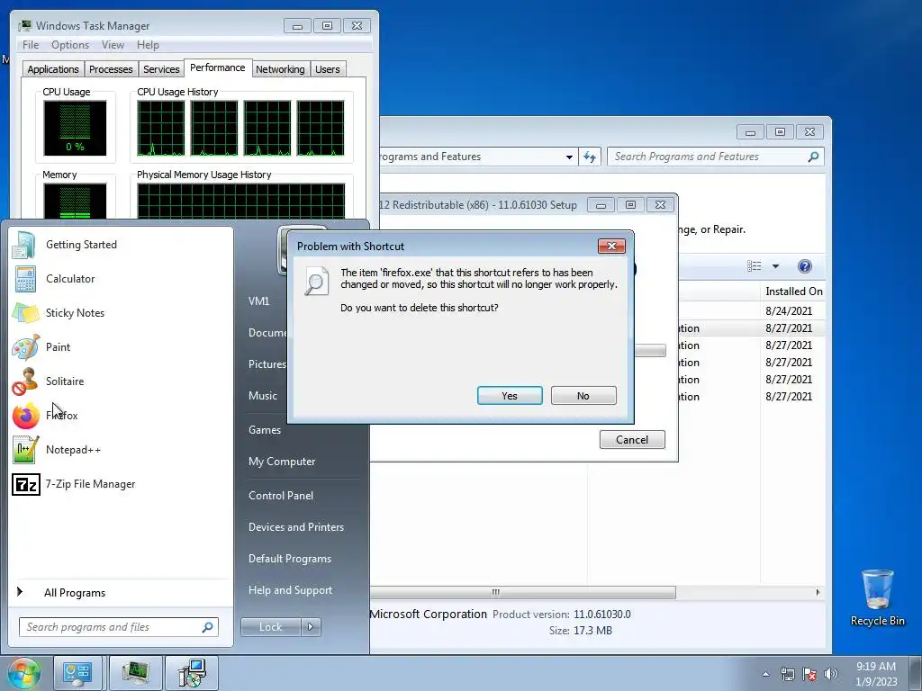Click the network tray icon
The width and height of the screenshot is (922, 691).
[787, 674]
